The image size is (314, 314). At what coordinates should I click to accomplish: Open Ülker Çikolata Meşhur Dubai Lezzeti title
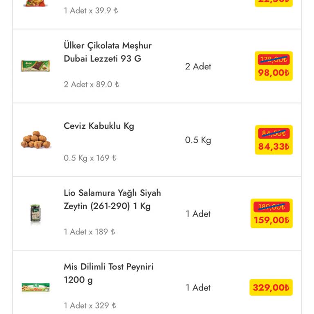click(108, 52)
